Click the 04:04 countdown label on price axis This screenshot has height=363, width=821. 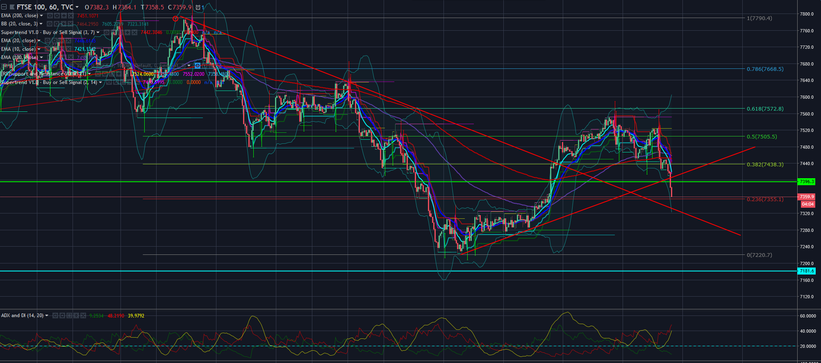point(808,204)
